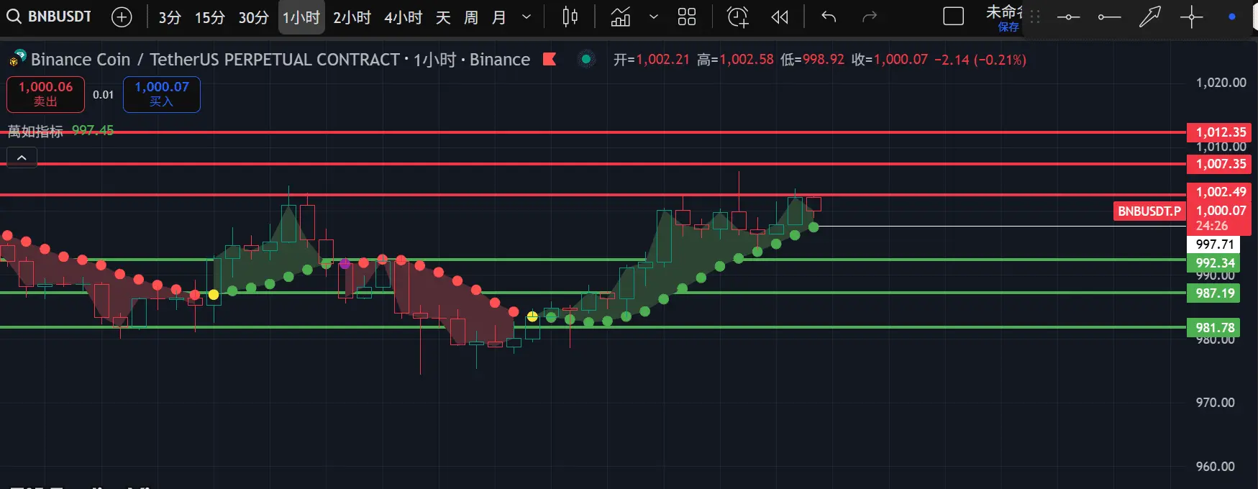Click the 1,020.00 price scale label
Screen dimensions: 1258x489
1221,83
